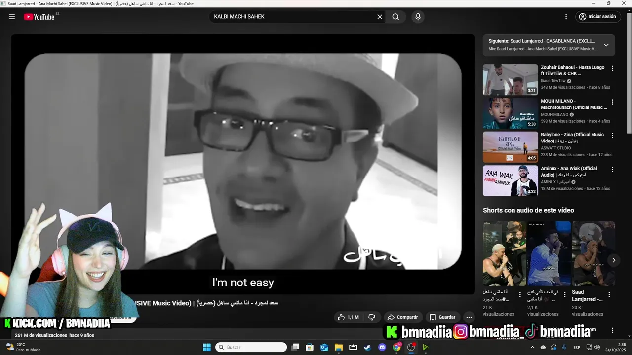Viewport: 632px width, 355px height.
Task: Click the 261 M de visualizaciones text
Action: tap(41, 335)
